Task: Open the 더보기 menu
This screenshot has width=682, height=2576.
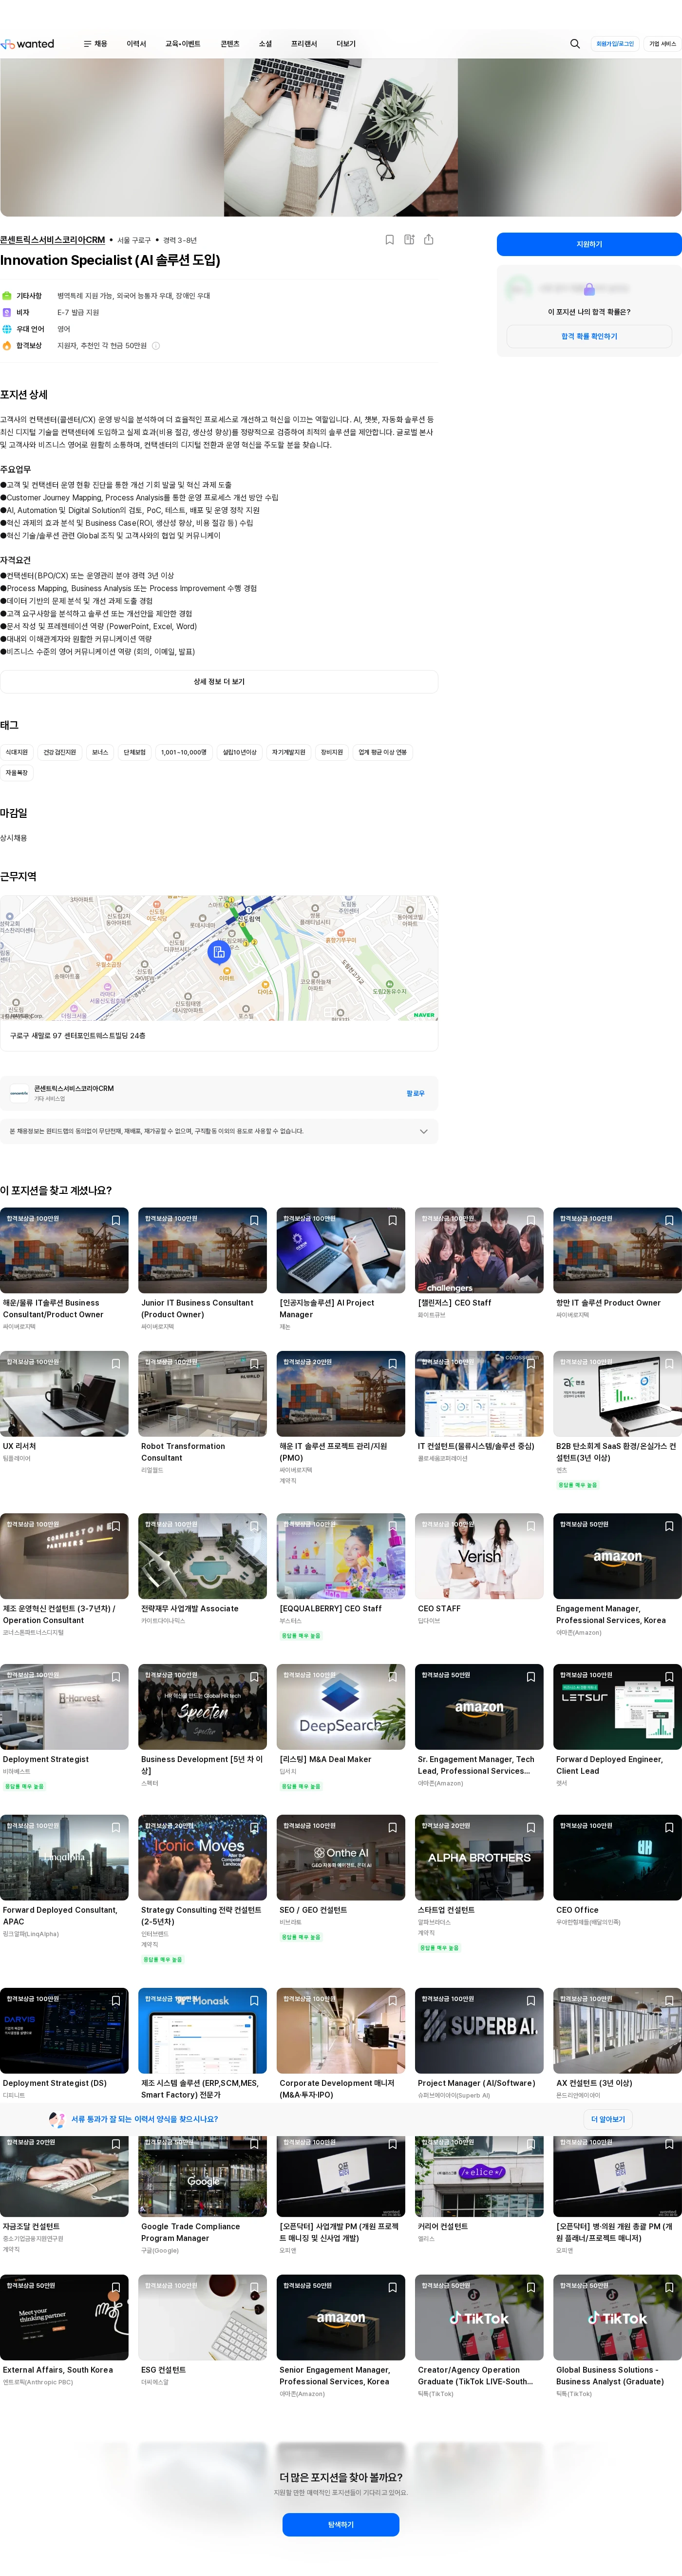Action: point(346,44)
